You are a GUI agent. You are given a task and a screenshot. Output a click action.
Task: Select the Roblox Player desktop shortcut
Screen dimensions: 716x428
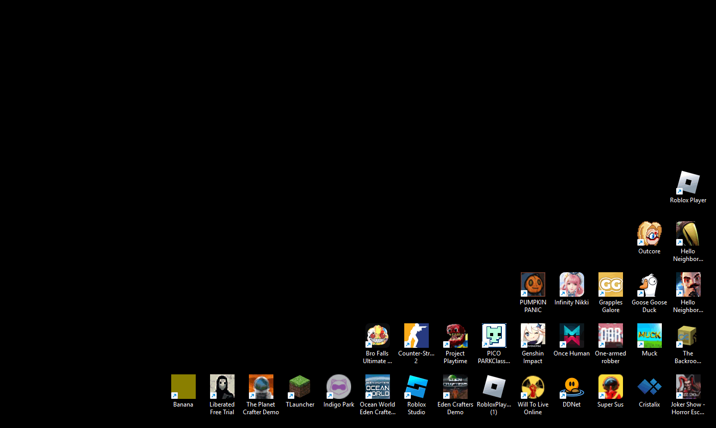(688, 182)
